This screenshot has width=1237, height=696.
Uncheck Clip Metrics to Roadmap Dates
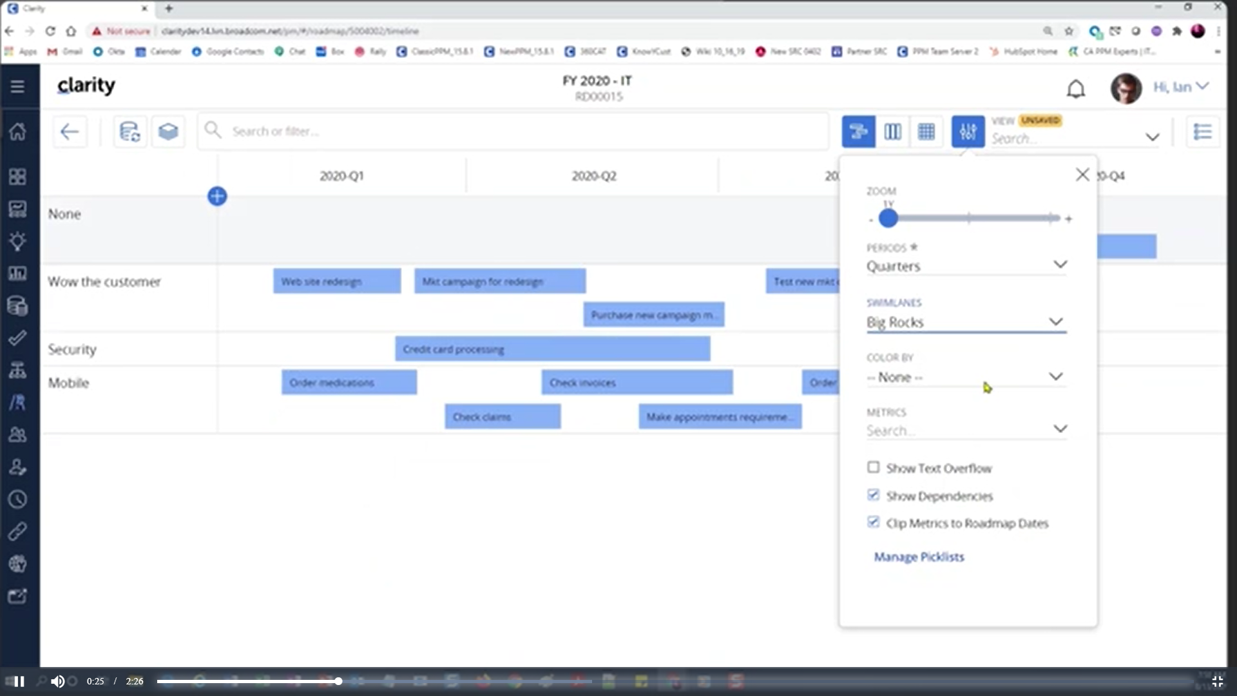tap(873, 522)
